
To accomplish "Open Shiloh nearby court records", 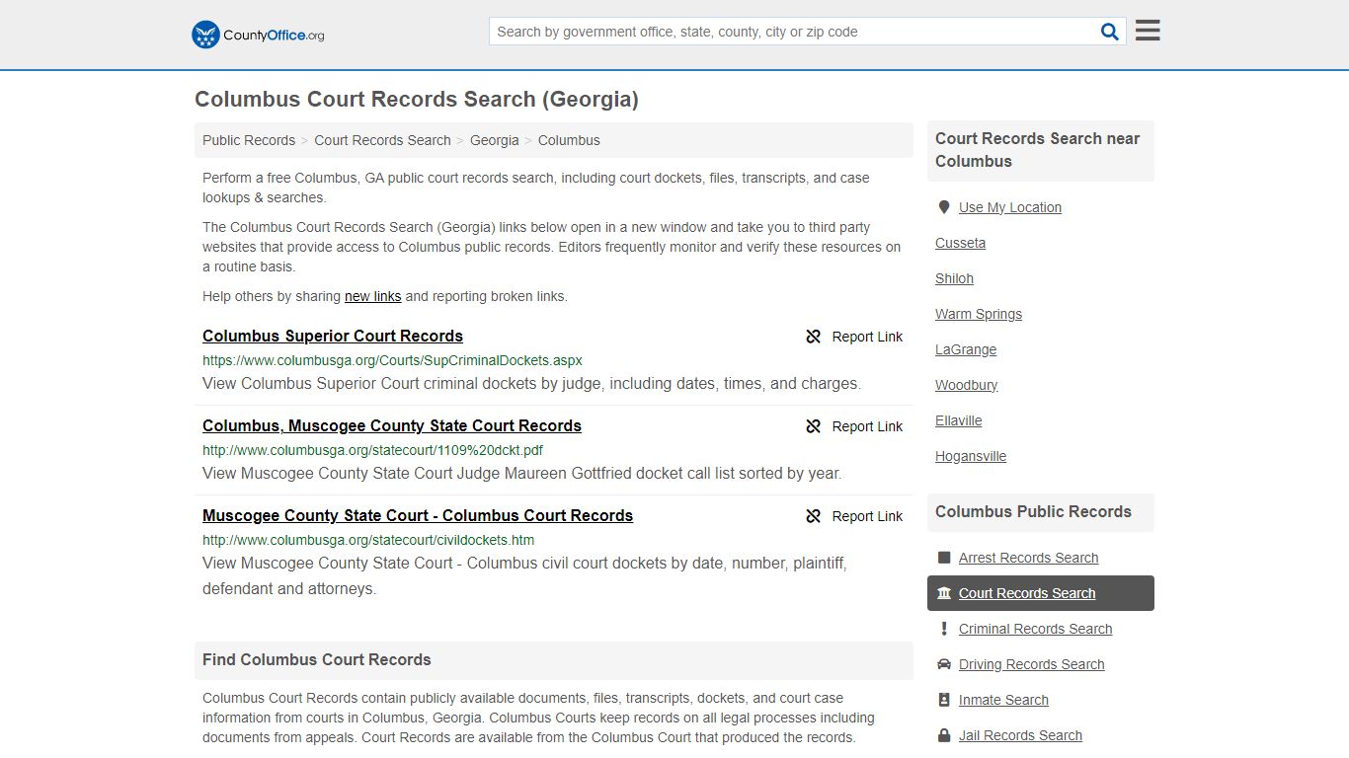I will coord(954,278).
